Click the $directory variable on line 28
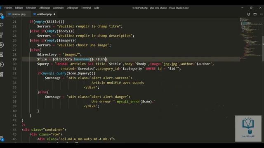Viewport: 264px width, 148px height. point(47,55)
